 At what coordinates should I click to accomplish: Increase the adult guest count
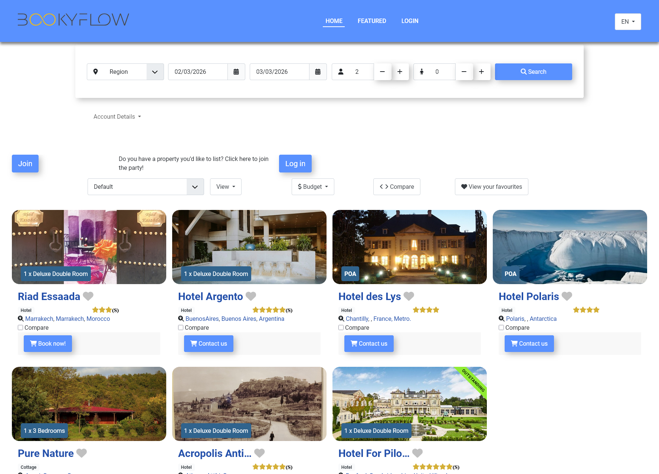point(400,72)
